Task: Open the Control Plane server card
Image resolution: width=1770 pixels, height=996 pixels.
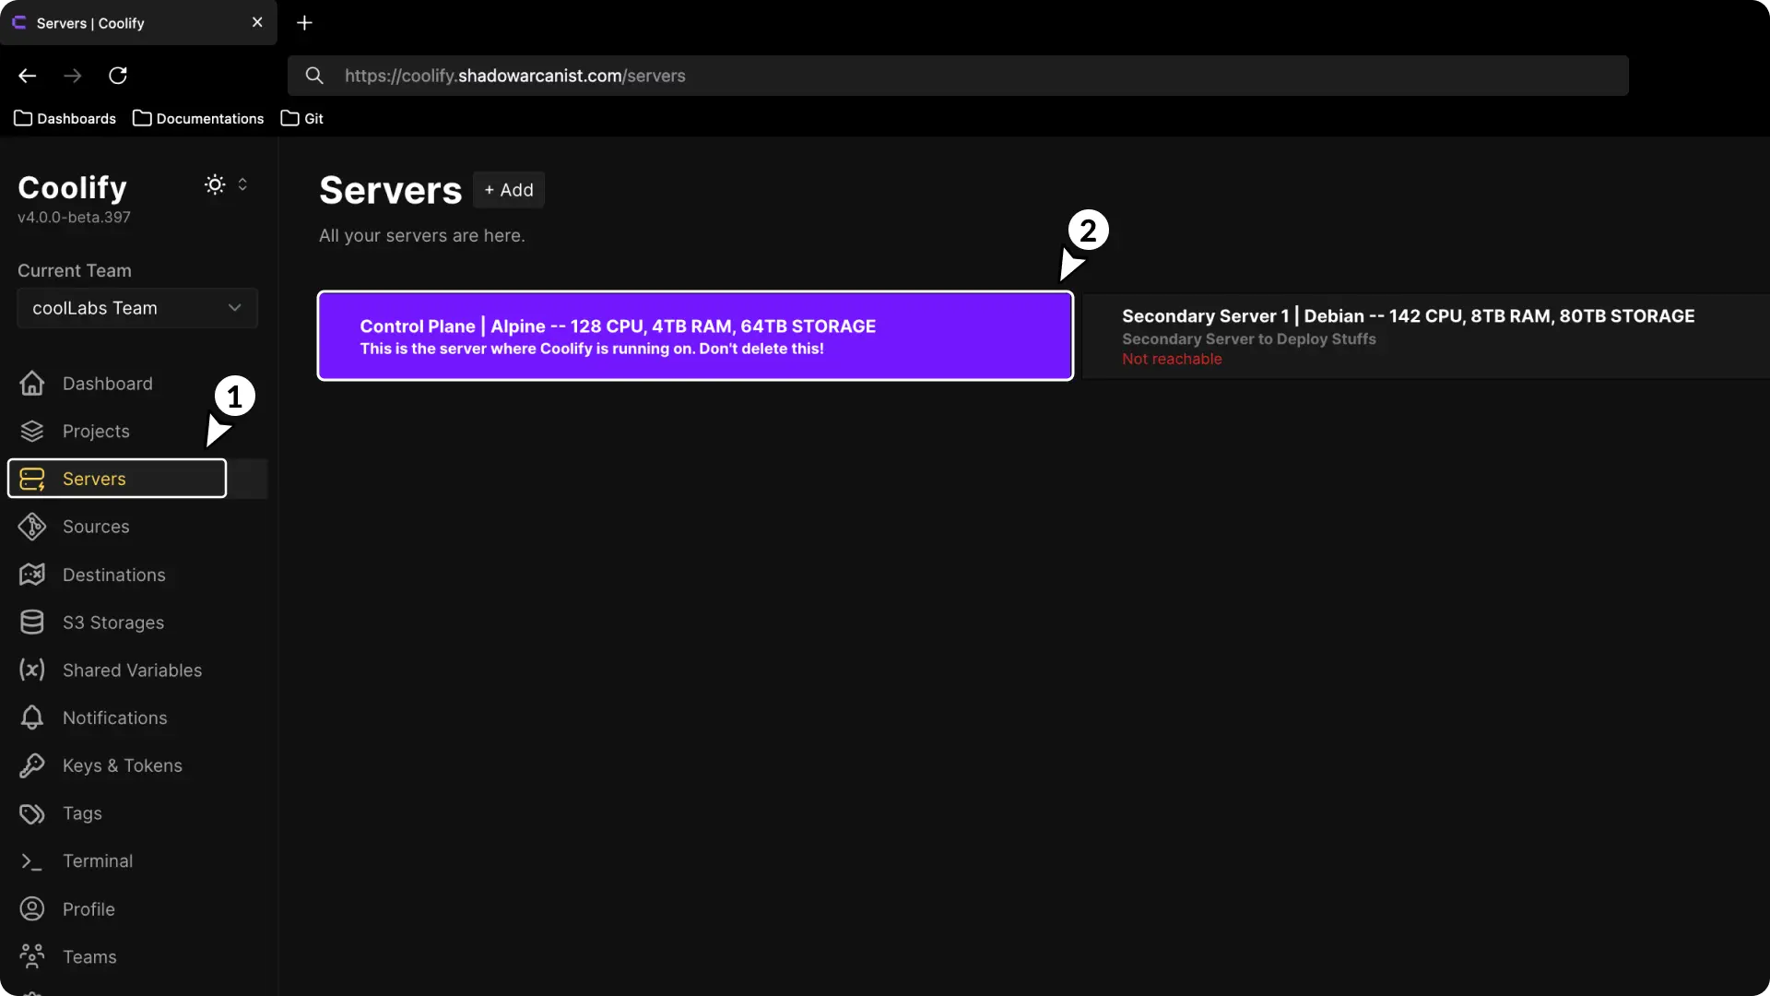Action: (695, 336)
